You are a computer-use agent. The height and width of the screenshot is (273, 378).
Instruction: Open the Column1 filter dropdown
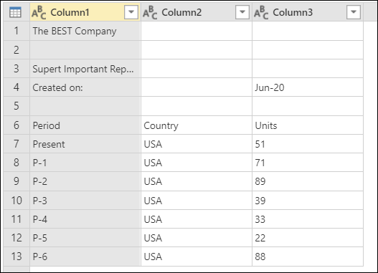131,11
